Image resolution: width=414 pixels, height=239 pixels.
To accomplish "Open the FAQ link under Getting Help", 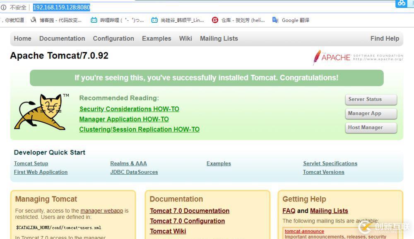I will coord(289,211).
